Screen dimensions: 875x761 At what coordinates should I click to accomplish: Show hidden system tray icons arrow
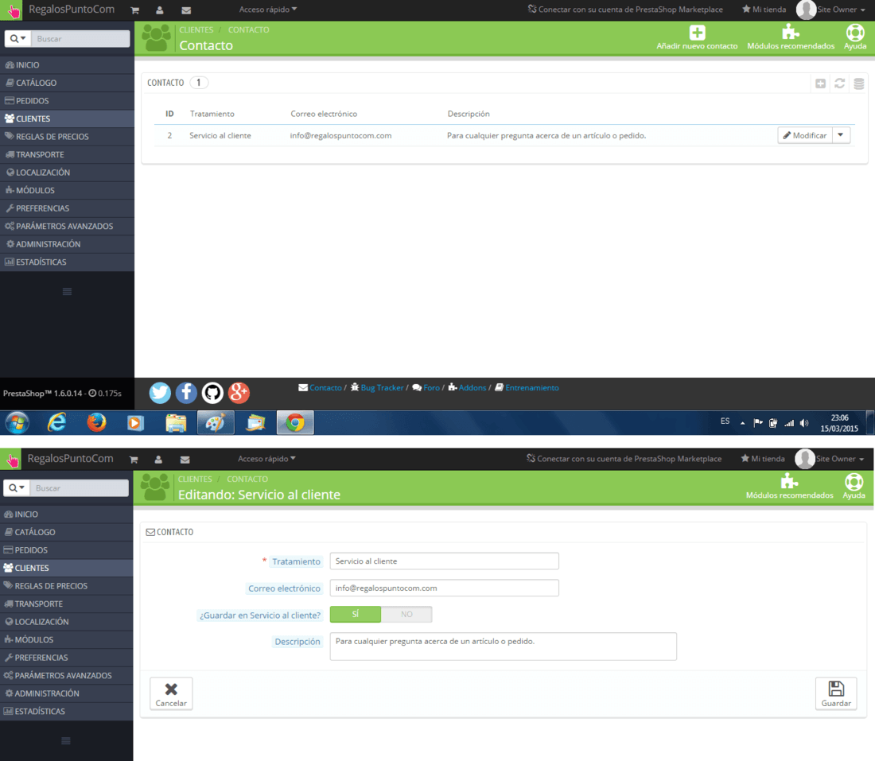[742, 423]
